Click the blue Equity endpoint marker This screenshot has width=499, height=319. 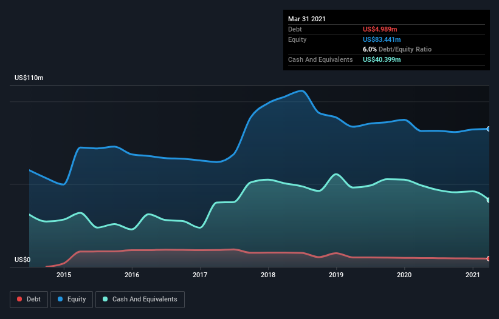489,129
